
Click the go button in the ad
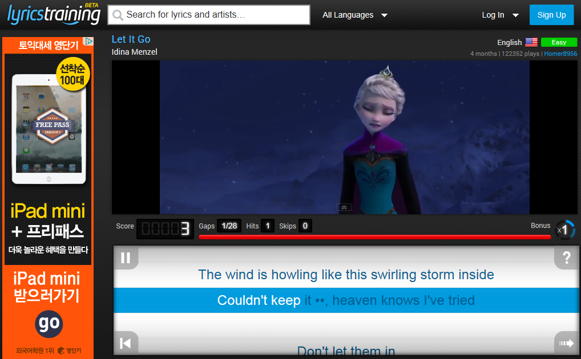pos(49,324)
